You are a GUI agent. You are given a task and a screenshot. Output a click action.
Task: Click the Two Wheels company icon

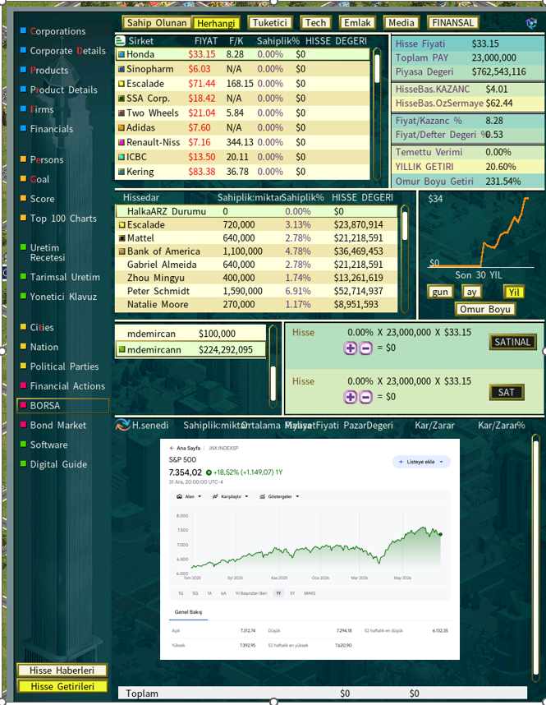[x=122, y=113]
